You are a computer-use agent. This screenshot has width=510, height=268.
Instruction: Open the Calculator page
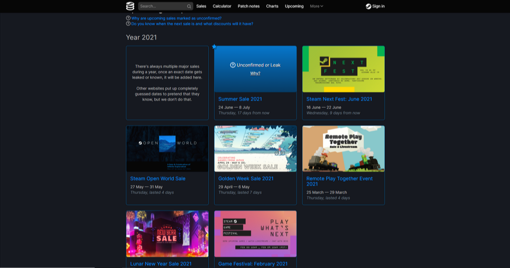click(x=222, y=6)
